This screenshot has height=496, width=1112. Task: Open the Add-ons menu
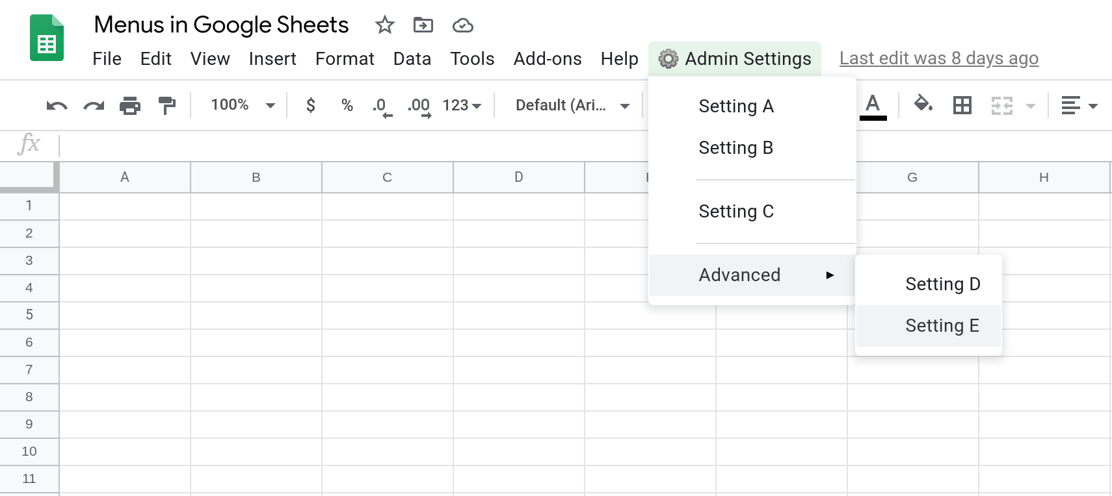point(548,59)
